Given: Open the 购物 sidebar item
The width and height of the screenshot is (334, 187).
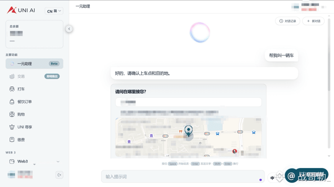Looking at the screenshot, I should click(x=34, y=114).
